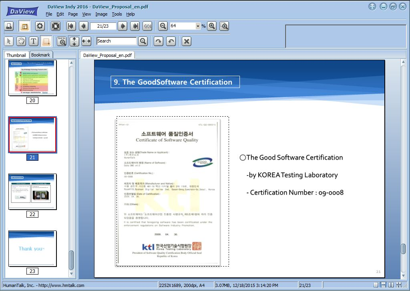This screenshot has height=291, width=410.
Task: Select the page 21 thumbnail
Action: pyautogui.click(x=32, y=135)
